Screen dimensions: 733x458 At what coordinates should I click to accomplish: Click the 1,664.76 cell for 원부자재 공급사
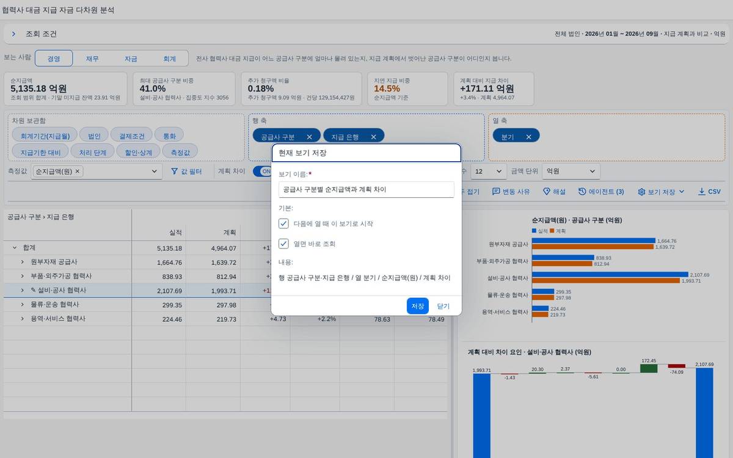[159, 262]
